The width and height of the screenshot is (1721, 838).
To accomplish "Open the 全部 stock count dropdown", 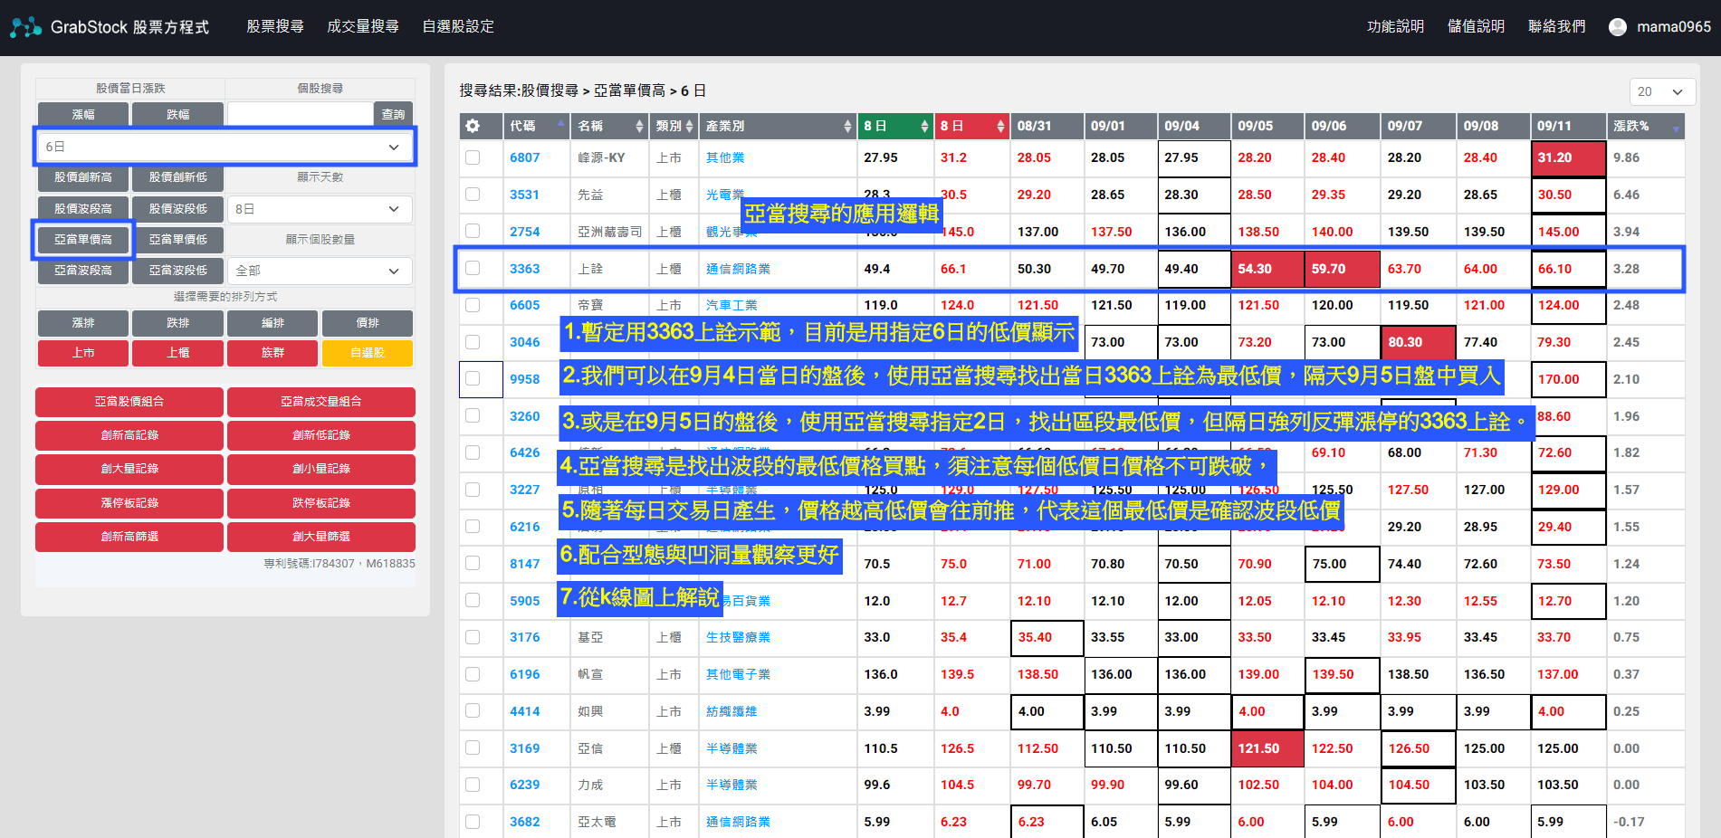I will tap(320, 271).
